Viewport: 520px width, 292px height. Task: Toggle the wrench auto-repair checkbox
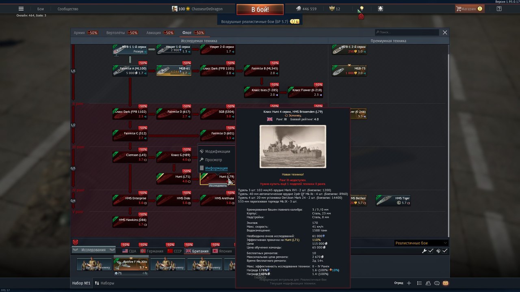point(425,251)
